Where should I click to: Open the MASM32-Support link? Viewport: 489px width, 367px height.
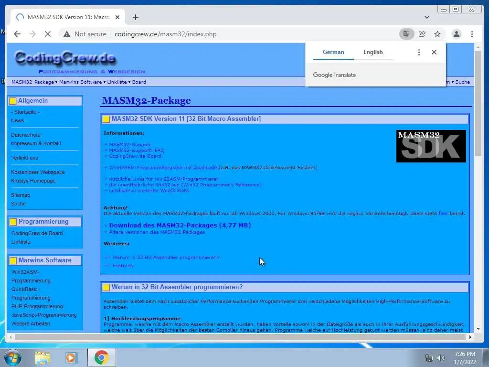point(130,144)
